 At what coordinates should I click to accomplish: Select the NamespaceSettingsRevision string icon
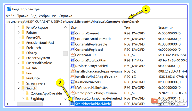[72, 93]
